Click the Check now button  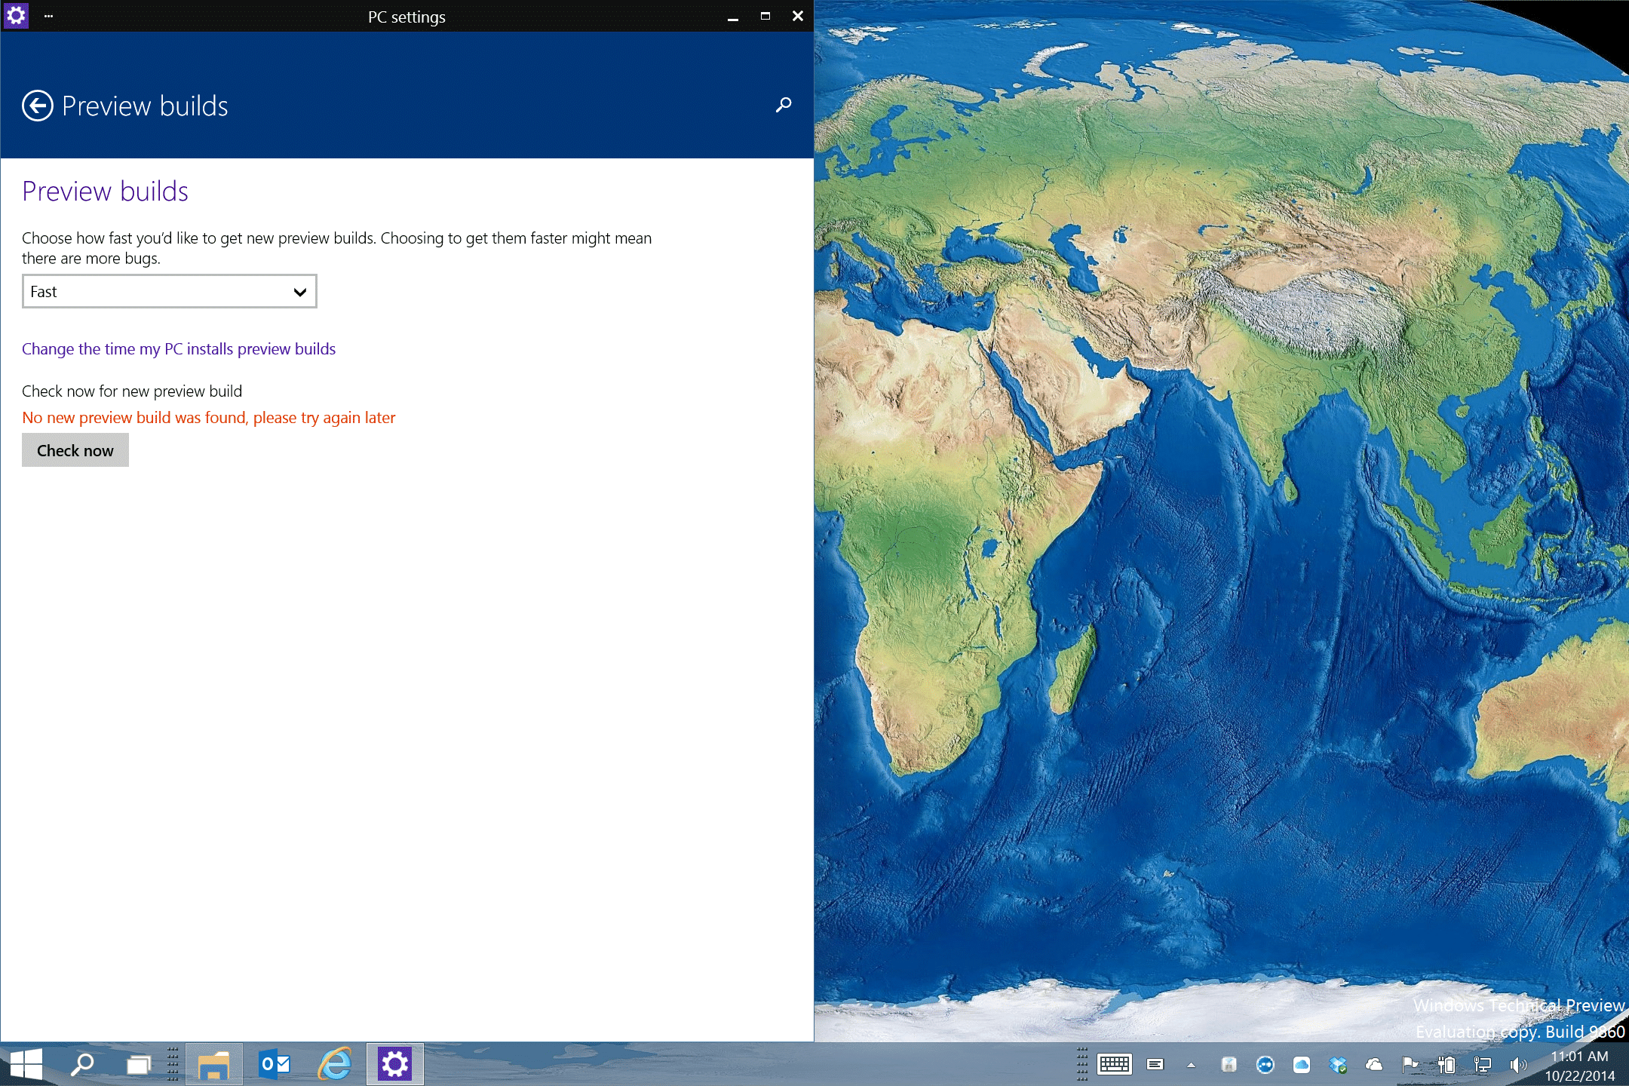tap(75, 450)
